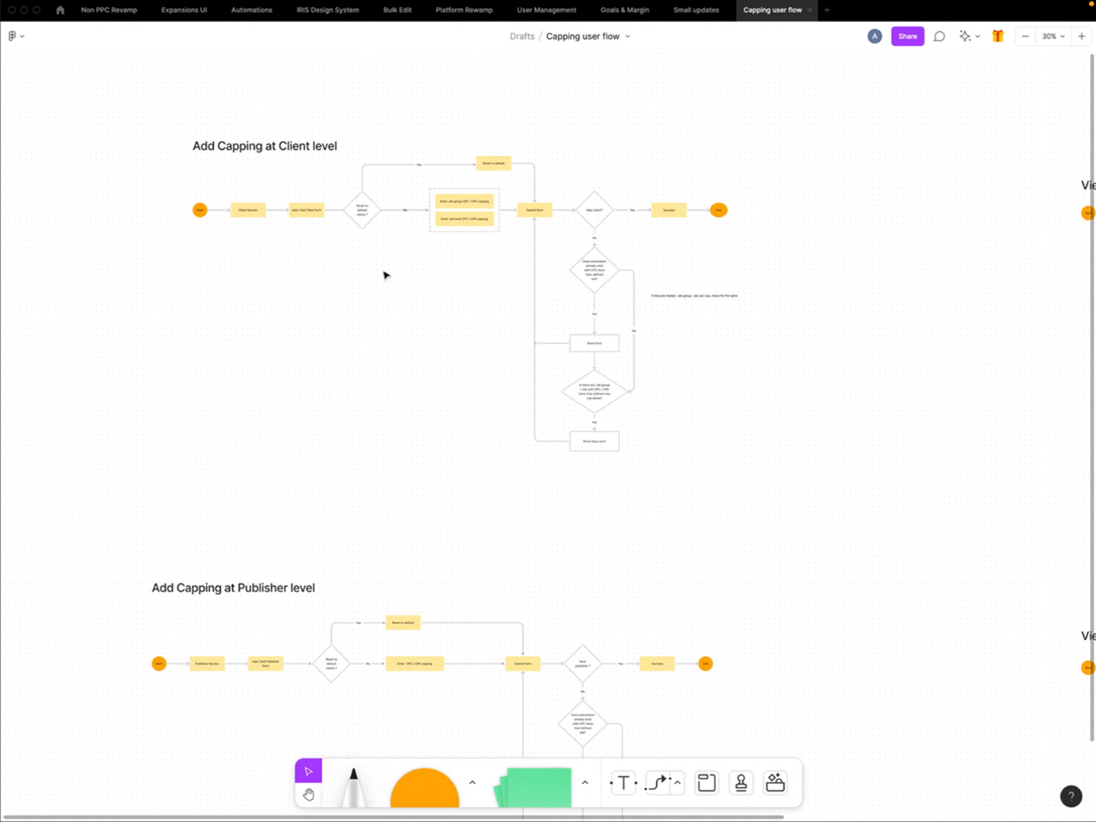Click the purple Share button
This screenshot has width=1096, height=822.
tap(907, 37)
